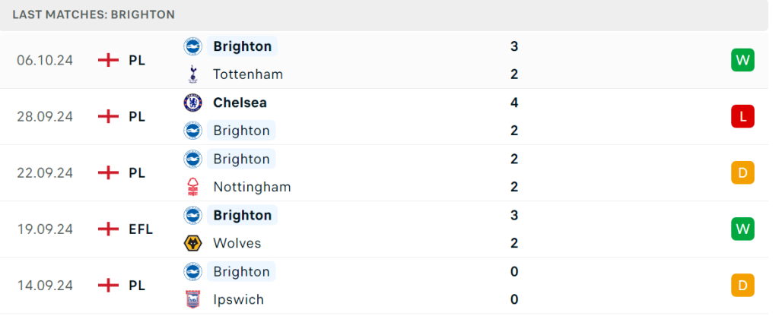Open the Nottingham team link
The image size is (779, 316).
tap(252, 187)
